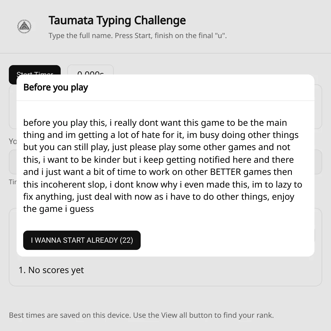Click the "Before you play" dialog heading
This screenshot has width=331, height=331.
click(x=56, y=87)
